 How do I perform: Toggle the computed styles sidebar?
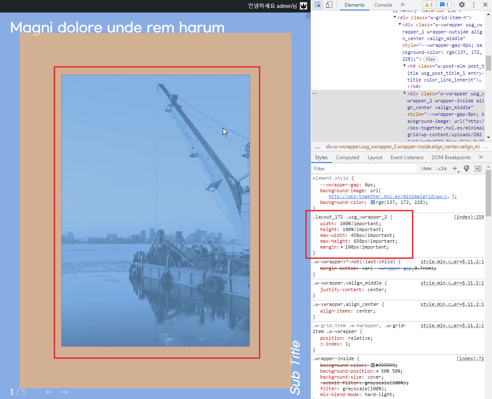[x=478, y=168]
